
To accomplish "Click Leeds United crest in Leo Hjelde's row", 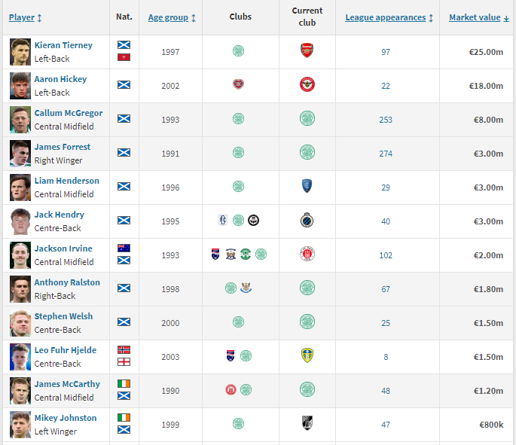I will click(x=307, y=356).
